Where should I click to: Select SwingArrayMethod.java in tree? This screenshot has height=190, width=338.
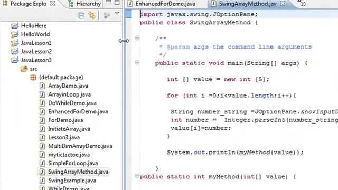(78, 172)
